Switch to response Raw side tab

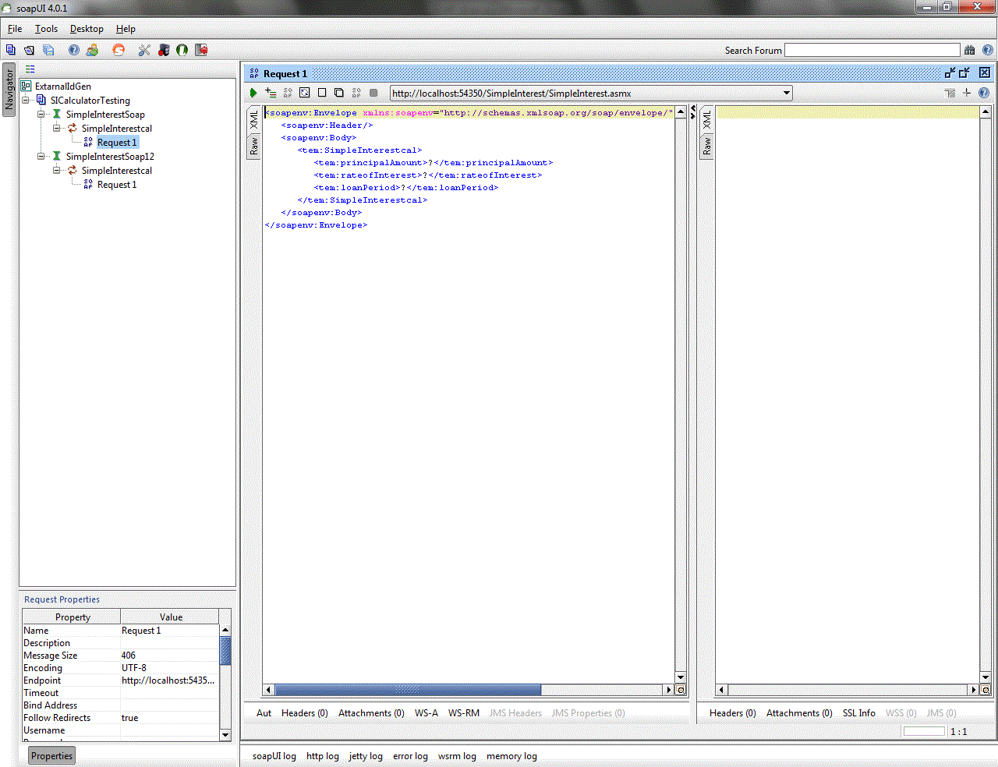click(707, 146)
